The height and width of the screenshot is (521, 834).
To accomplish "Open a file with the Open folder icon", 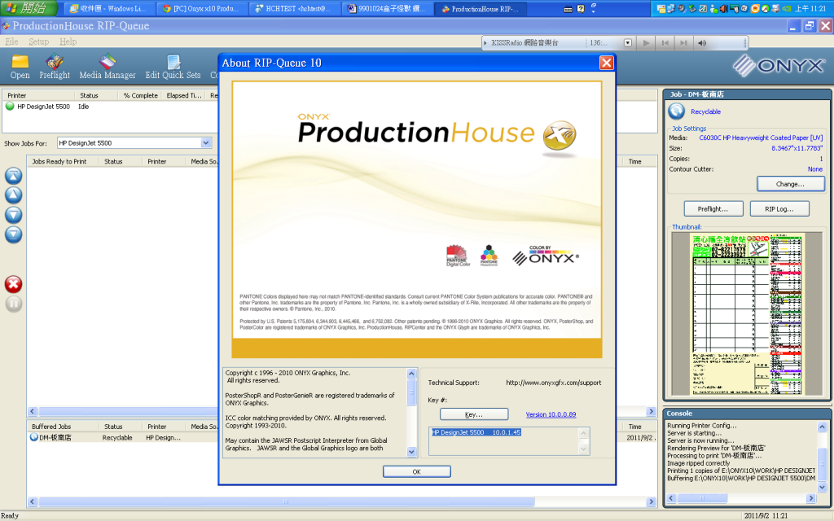I will click(x=19, y=65).
